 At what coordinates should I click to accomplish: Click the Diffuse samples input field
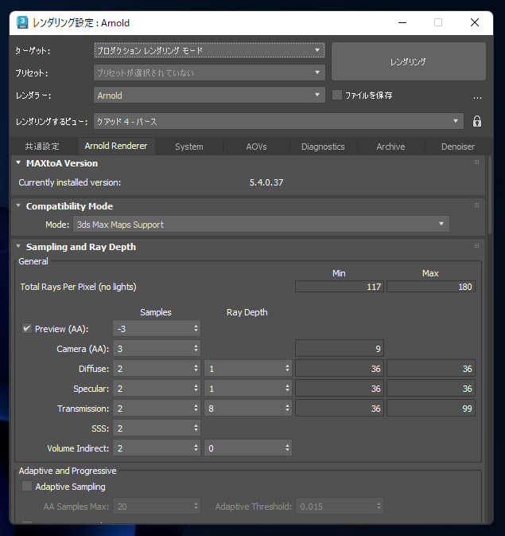[x=152, y=369]
